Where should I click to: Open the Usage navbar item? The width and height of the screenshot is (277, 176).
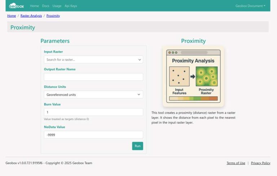pos(57,6)
